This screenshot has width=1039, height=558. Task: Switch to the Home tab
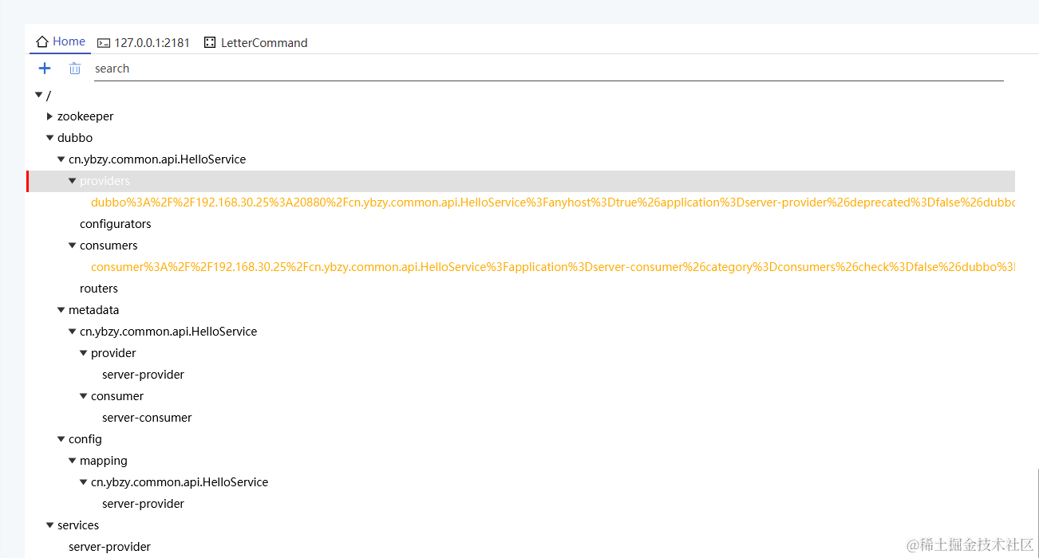tap(61, 41)
